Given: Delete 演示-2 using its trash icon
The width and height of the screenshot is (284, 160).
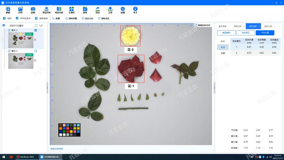Looking at the screenshot, I should tap(35, 39).
